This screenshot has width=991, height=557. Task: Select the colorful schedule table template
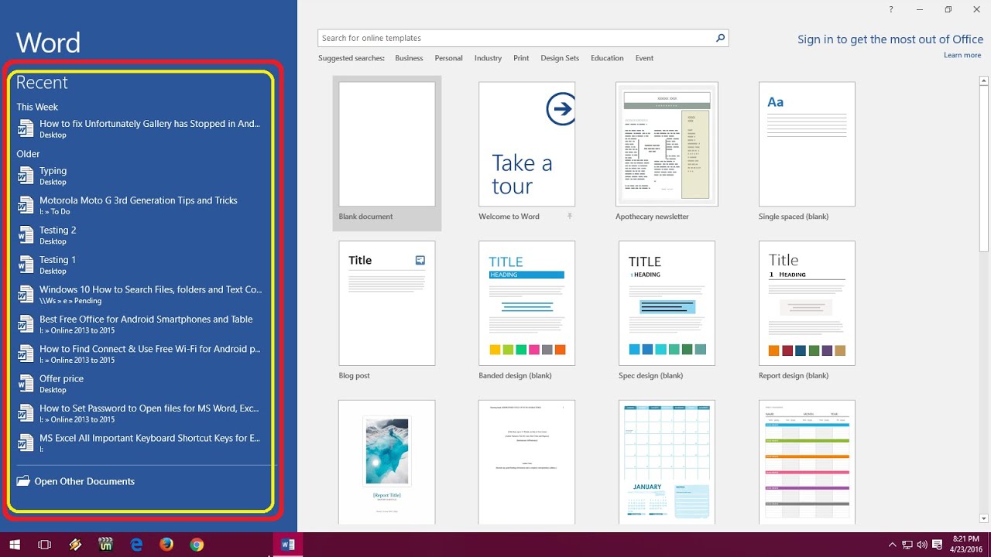point(807,462)
